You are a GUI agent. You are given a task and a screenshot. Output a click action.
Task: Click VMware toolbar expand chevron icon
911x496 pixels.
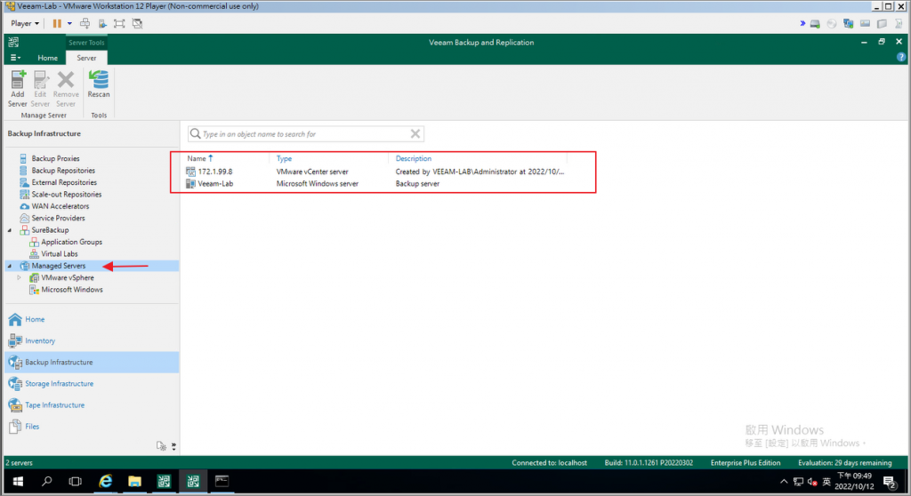click(x=802, y=24)
